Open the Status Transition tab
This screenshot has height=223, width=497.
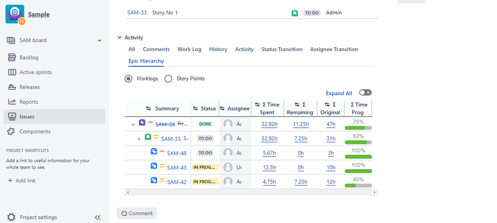click(282, 49)
